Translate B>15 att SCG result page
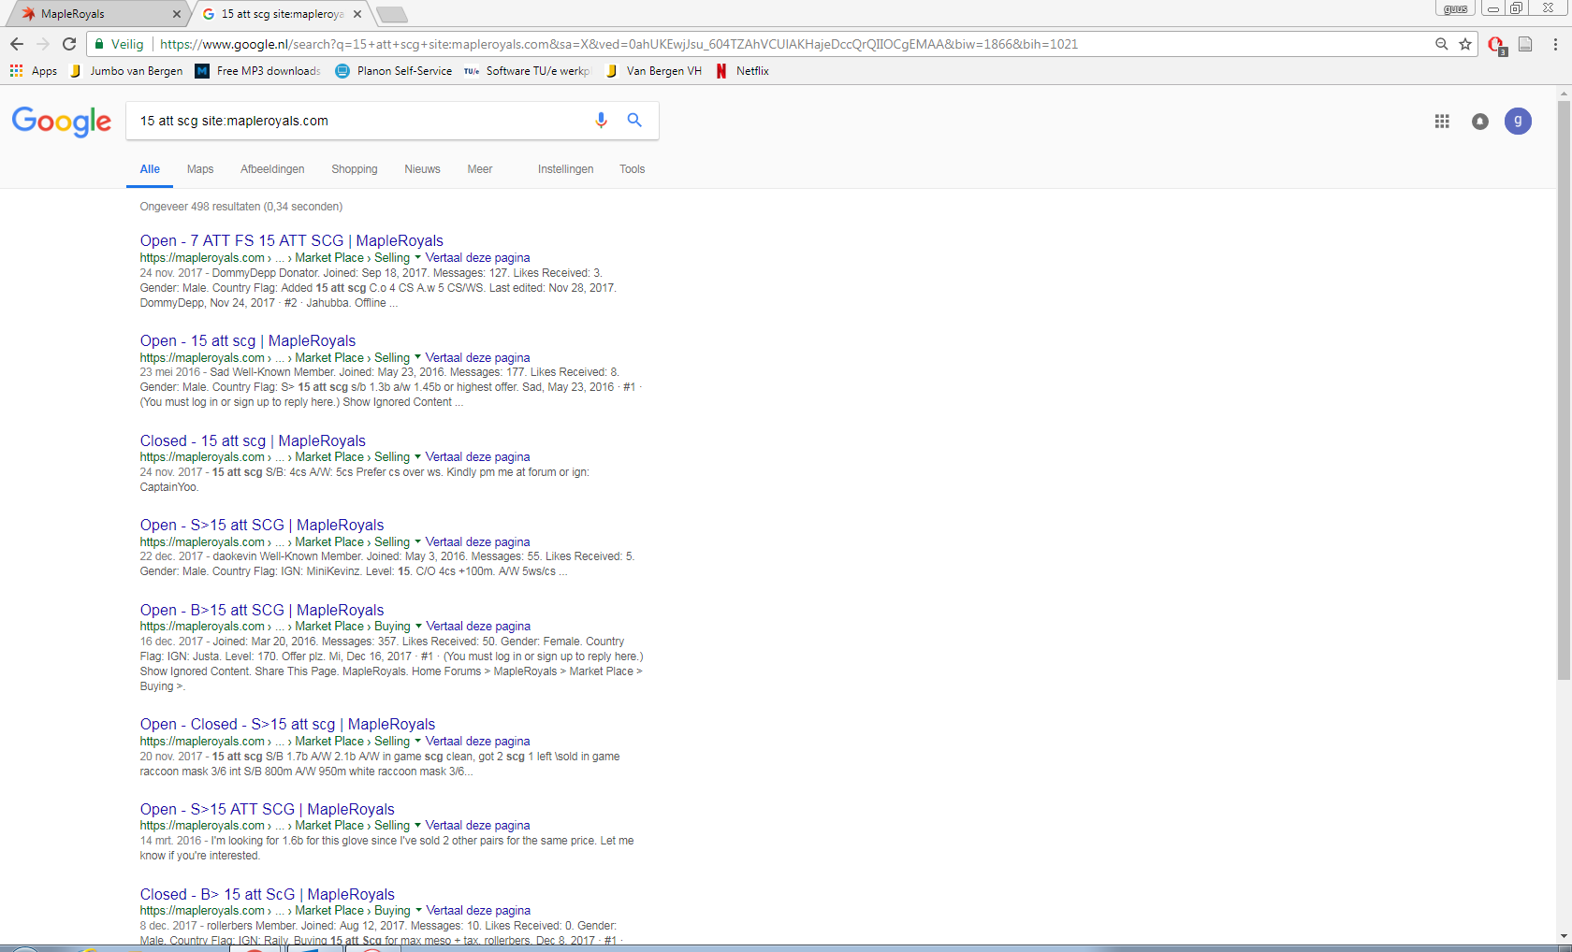This screenshot has width=1572, height=952. tap(478, 627)
